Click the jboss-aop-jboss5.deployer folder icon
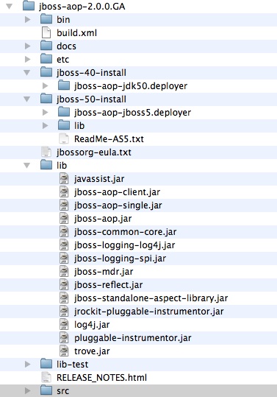This screenshot has width=277, height=397. pyautogui.click(x=64, y=112)
